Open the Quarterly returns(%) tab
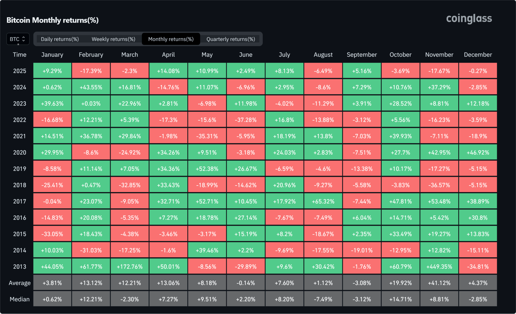 231,39
